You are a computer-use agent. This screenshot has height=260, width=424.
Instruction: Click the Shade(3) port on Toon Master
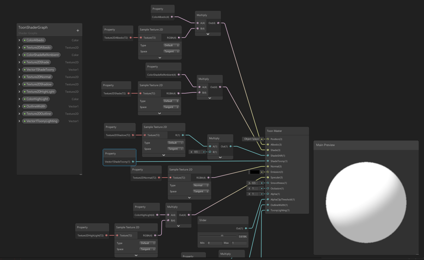click(x=268, y=150)
